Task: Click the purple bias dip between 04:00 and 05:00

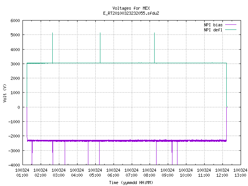Action: [88, 153]
